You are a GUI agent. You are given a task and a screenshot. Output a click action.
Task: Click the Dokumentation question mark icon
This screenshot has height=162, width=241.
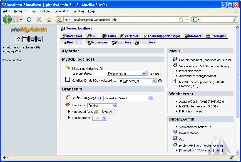tap(175, 132)
